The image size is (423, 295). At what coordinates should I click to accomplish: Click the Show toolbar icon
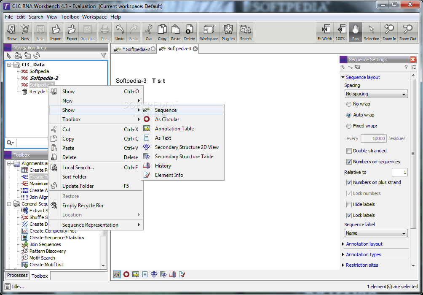(x=12, y=32)
